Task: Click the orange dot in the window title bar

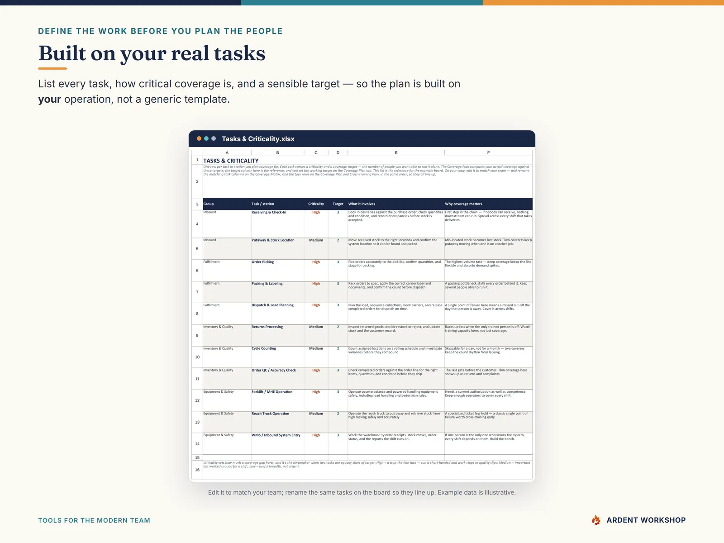Action: 199,138
